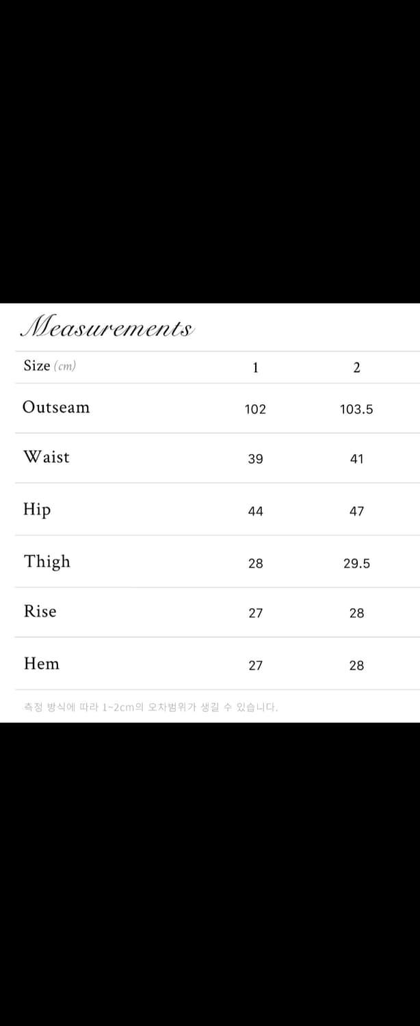Select the Hem row label
This screenshot has width=420, height=1026.
coord(42,663)
